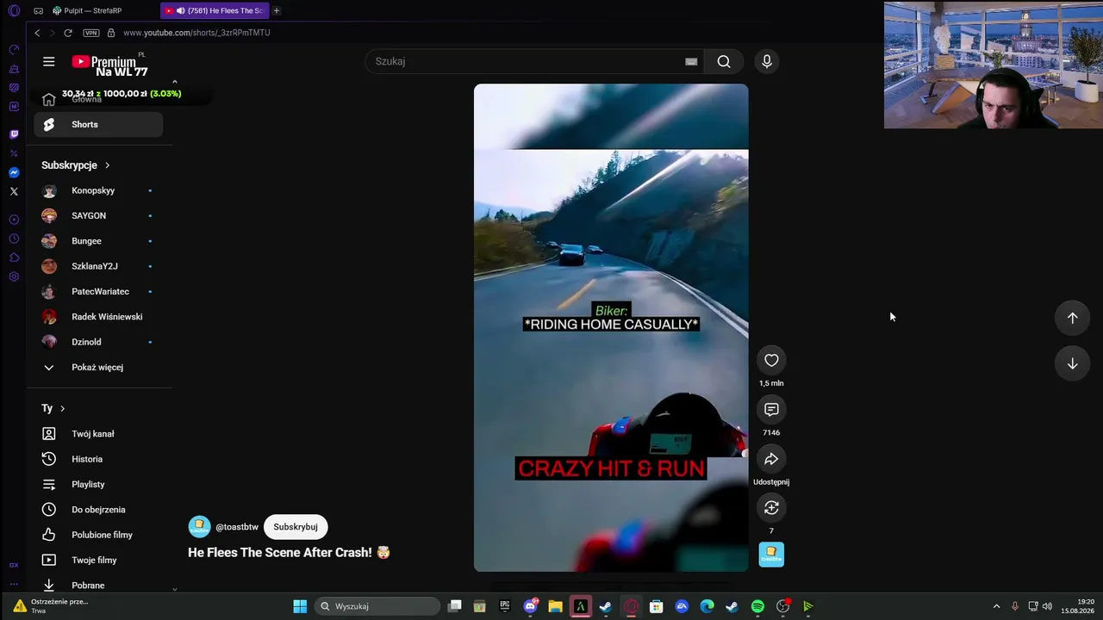This screenshot has height=620, width=1103.
Task: Open Twitch in the Opera sidebar
Action: tap(14, 134)
